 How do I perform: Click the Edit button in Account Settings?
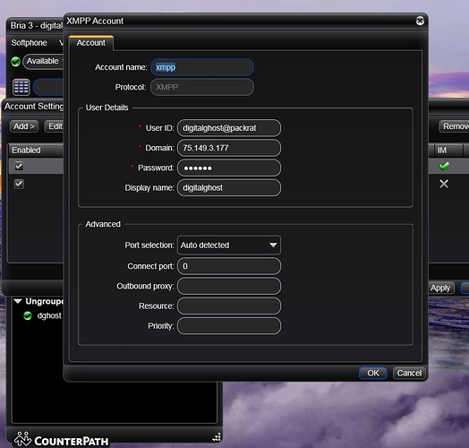(54, 126)
